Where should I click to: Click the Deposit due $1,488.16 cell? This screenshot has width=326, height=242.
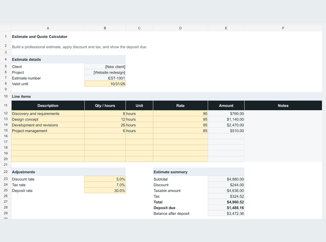click(x=226, y=208)
